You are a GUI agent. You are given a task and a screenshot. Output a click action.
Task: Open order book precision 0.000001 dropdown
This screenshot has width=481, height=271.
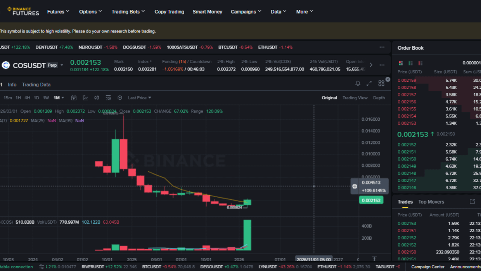coord(472,63)
